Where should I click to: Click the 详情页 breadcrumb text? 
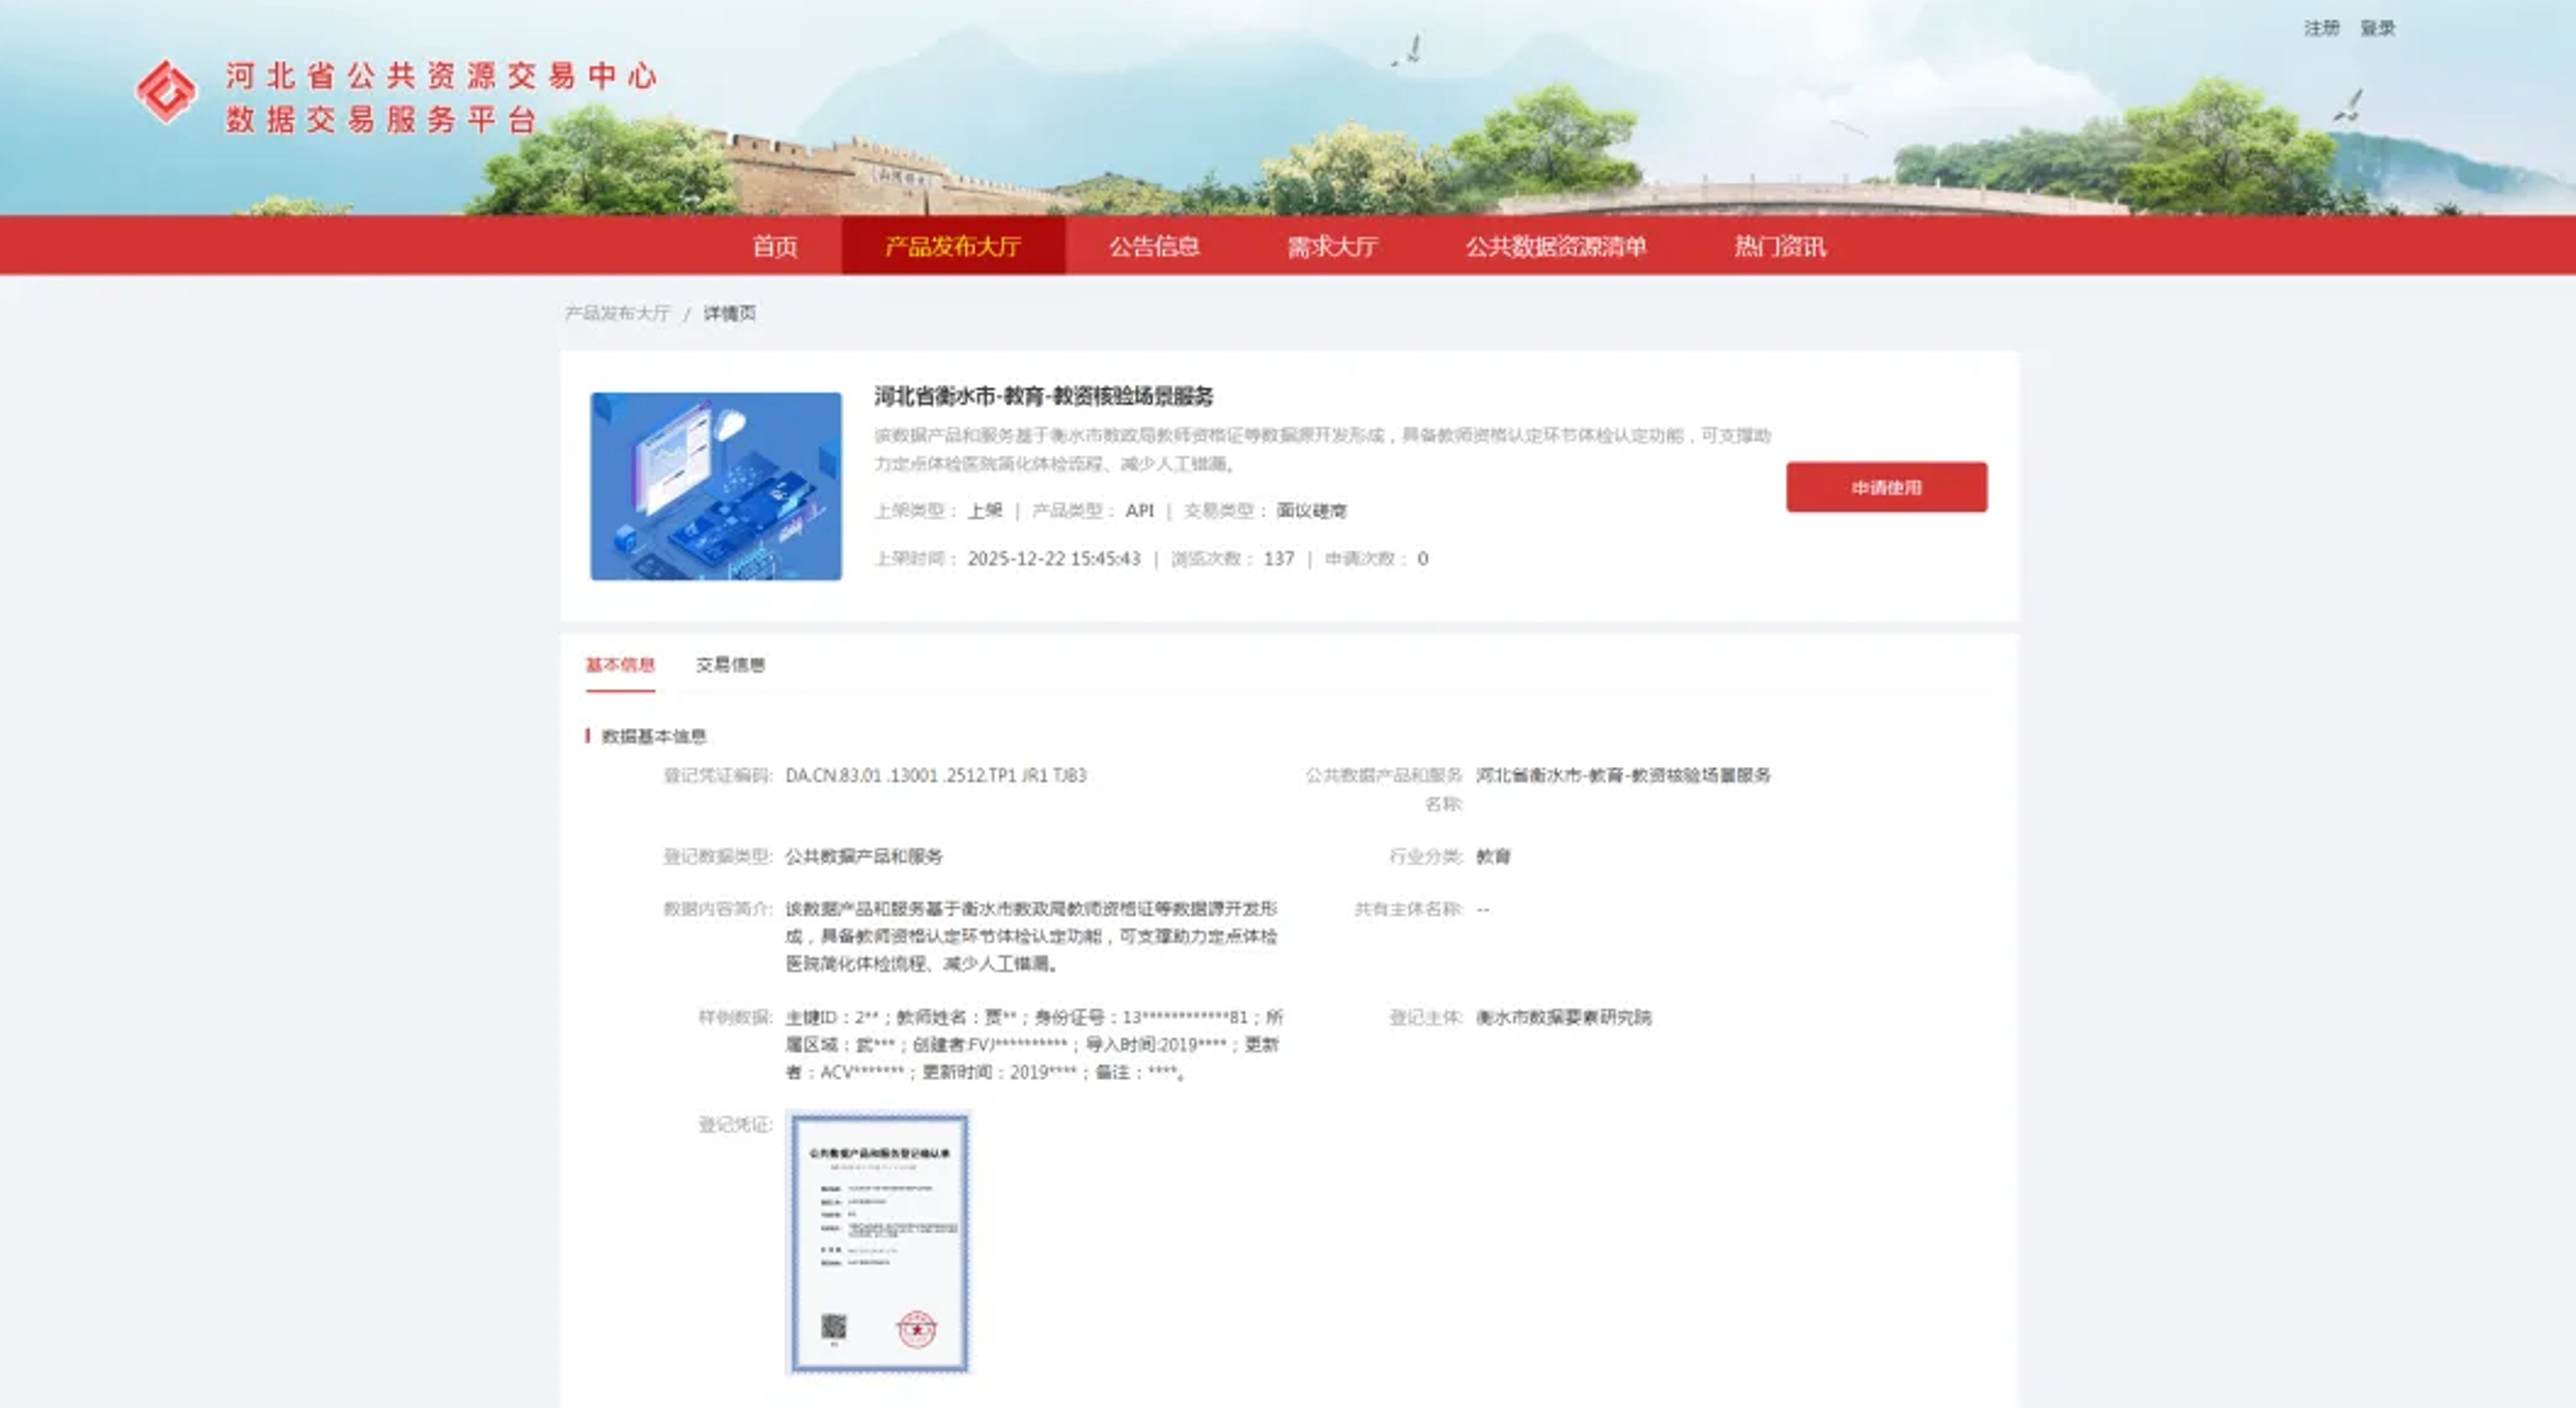coord(729,313)
